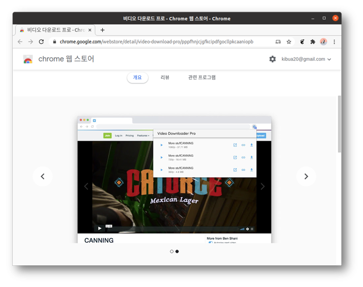This screenshot has height=287, width=363.
Task: Click the chrome 웹 스토어 title
Action: (66, 59)
